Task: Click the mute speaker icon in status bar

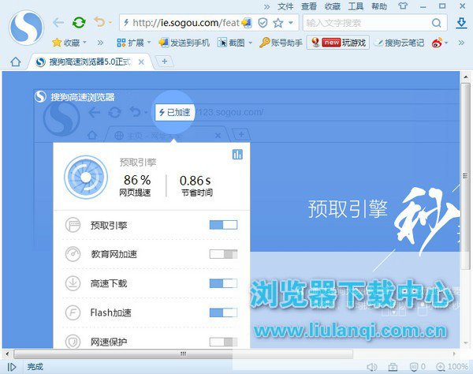Action: point(371,367)
